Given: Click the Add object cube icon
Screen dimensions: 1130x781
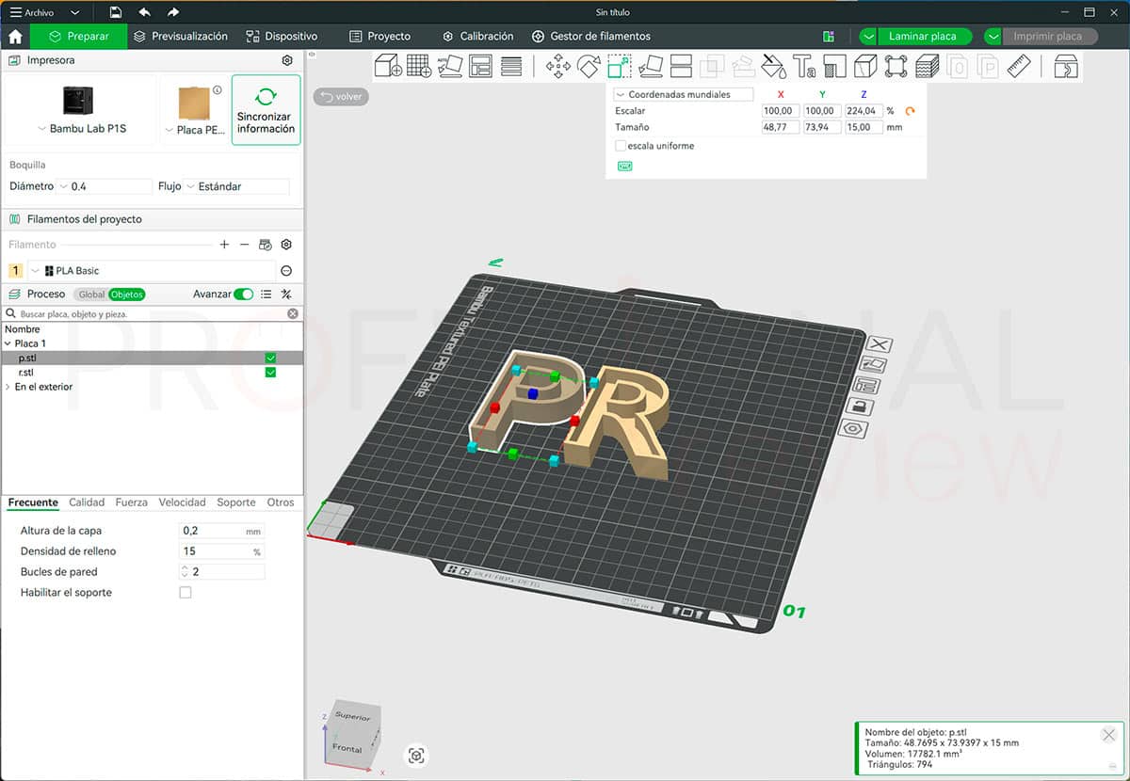Looking at the screenshot, I should [388, 66].
